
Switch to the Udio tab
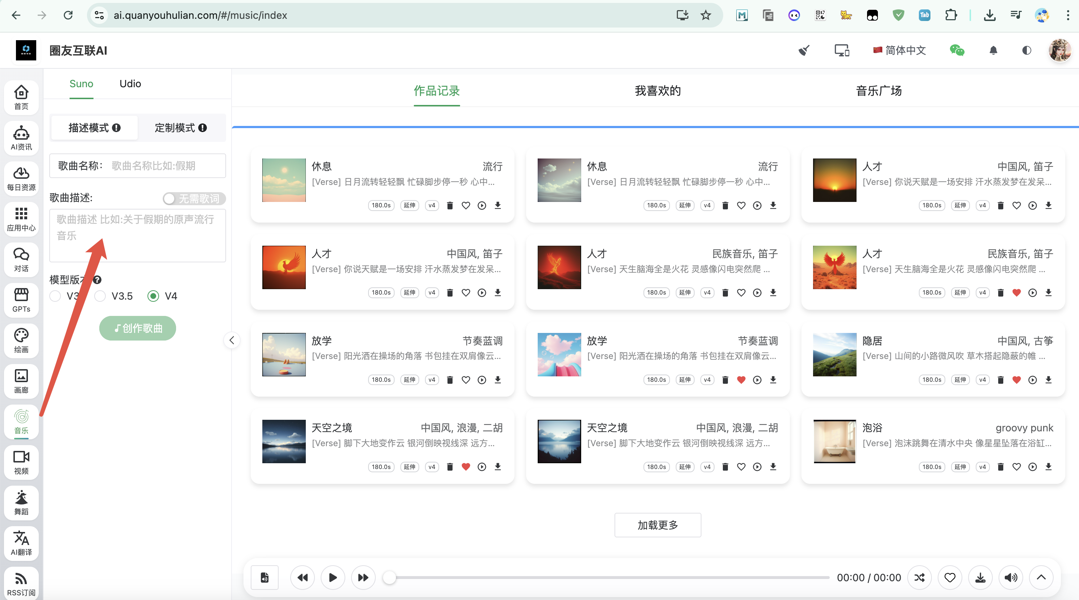click(x=130, y=84)
